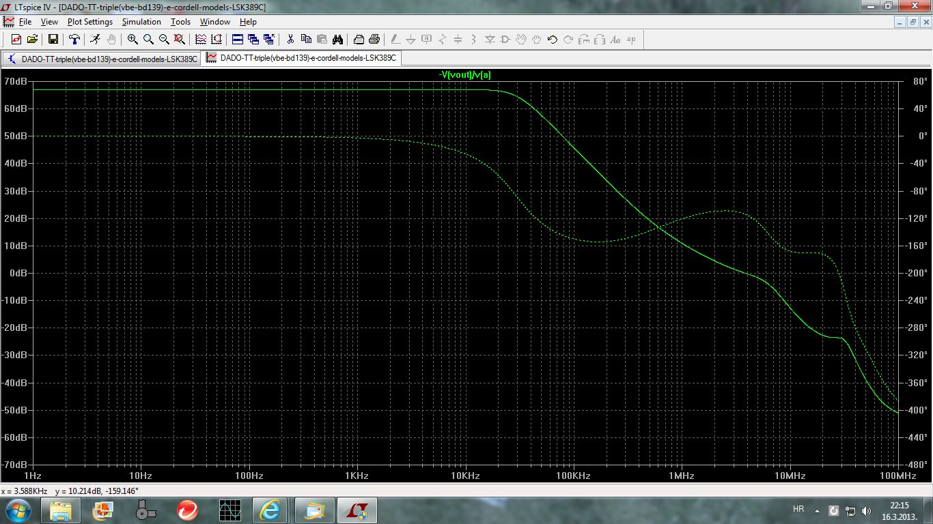
Task: Open the Tools menu
Action: [x=180, y=22]
